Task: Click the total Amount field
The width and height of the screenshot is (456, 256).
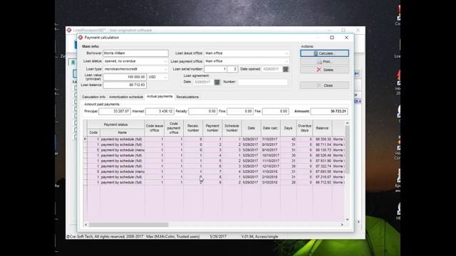Action: (329, 111)
